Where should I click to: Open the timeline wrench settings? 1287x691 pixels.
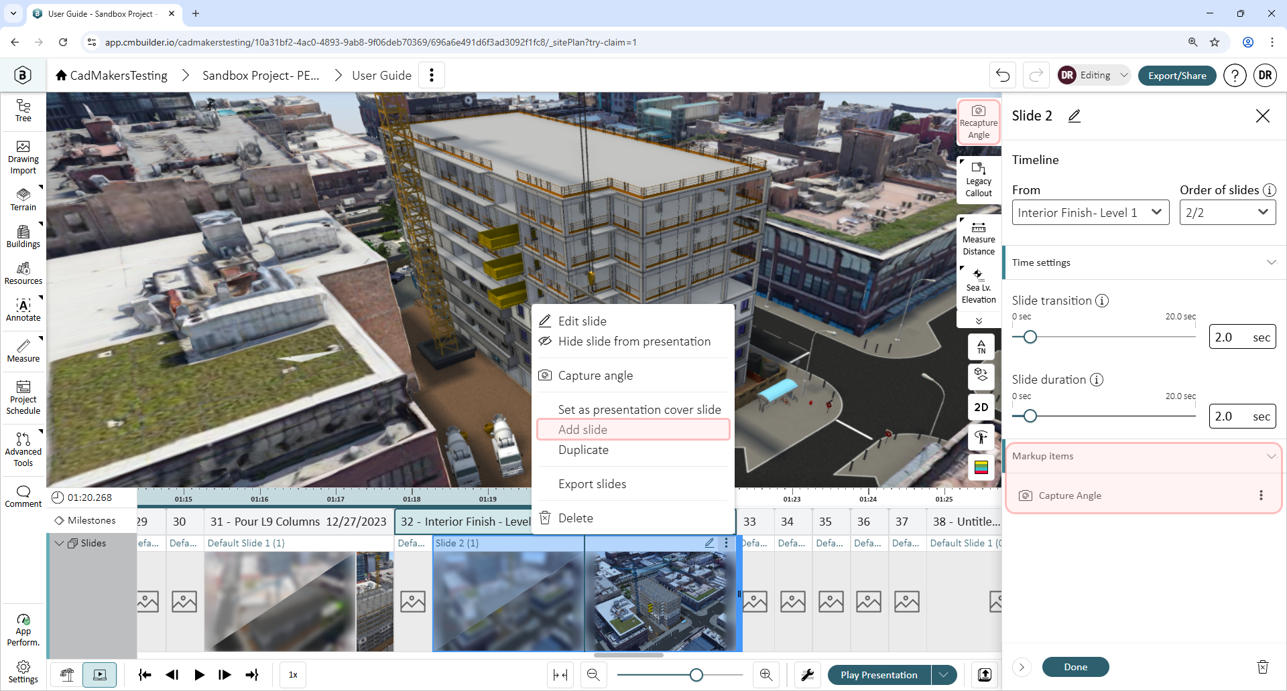807,675
